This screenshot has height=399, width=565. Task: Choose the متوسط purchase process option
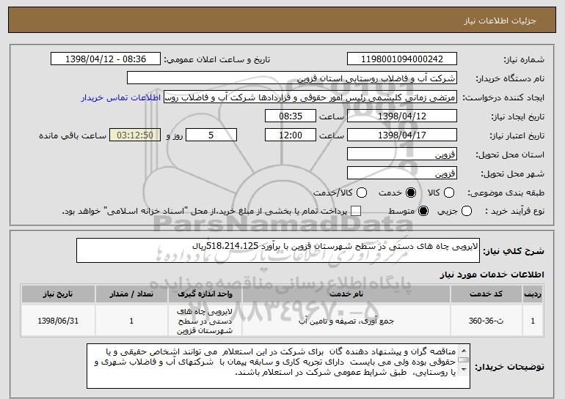coord(423,212)
